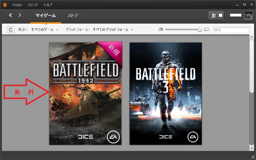Click the 検索 search field
This screenshot has width=256, height=160.
click(231, 30)
